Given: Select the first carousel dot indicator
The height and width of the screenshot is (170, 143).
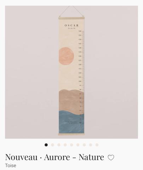Looking at the screenshot, I should pos(46,145).
